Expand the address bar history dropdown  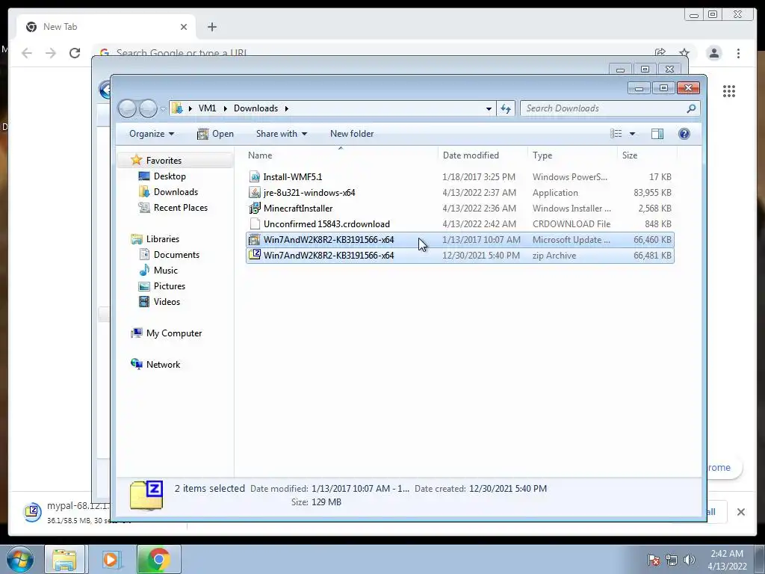[x=489, y=108]
